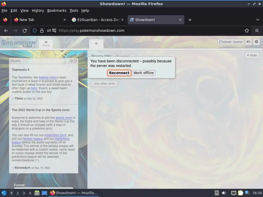The image size is (263, 197).
Task: Open the Rooms filter dropdown
Action: (125, 56)
